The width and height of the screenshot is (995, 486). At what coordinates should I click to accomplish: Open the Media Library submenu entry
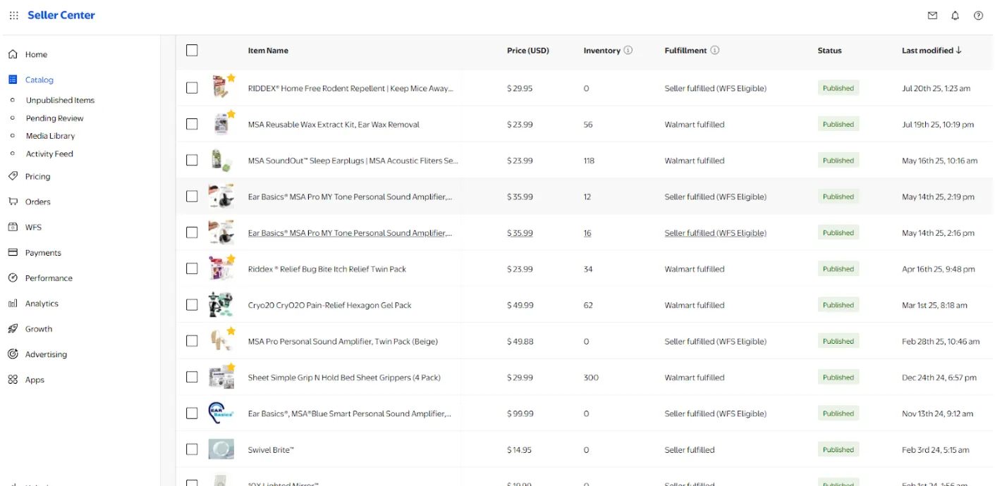[x=50, y=136]
